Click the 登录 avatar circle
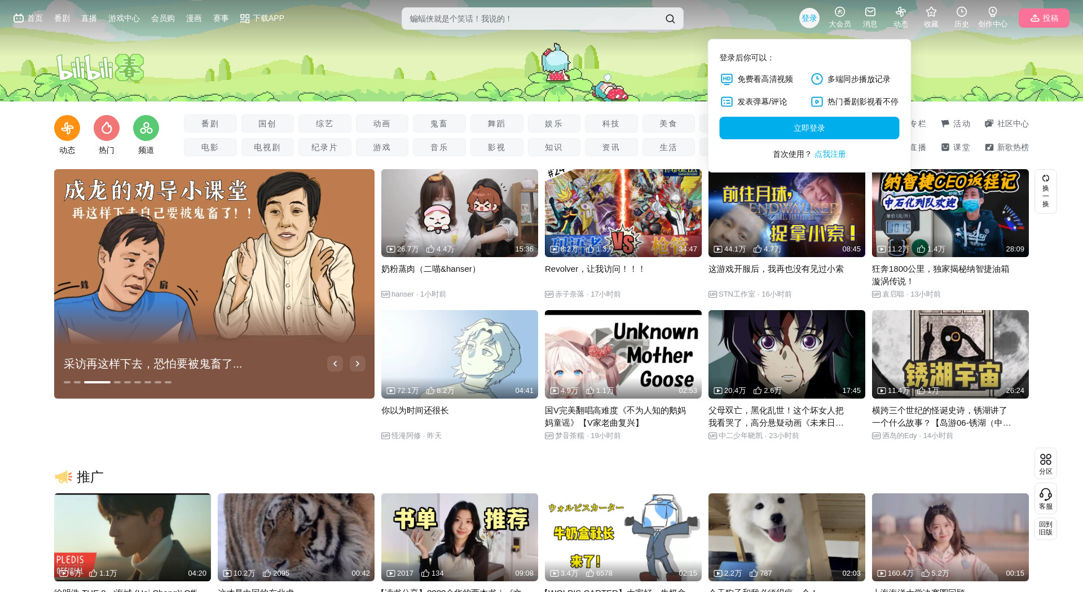The height and width of the screenshot is (592, 1083). click(809, 18)
